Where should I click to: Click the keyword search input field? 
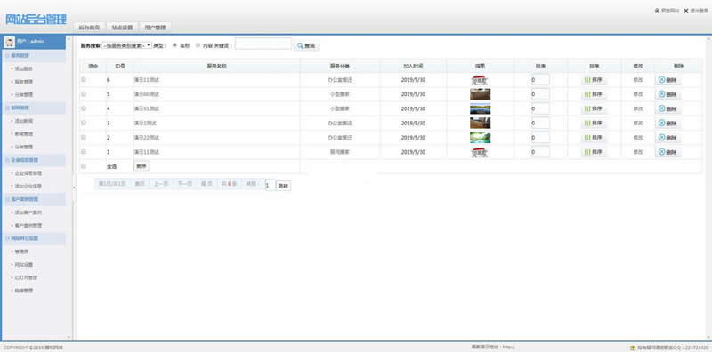click(x=263, y=44)
